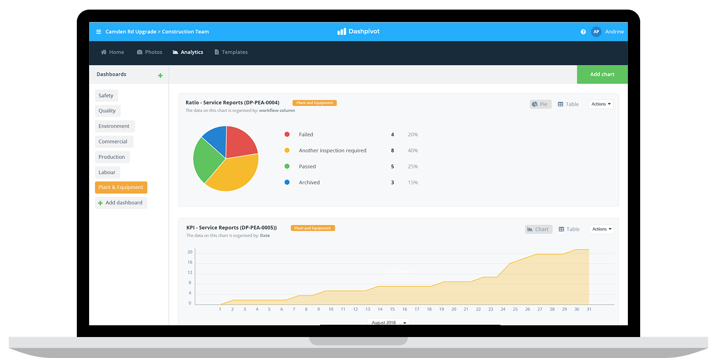Click the Failed legend label
This screenshot has height=358, width=717.
pos(306,135)
